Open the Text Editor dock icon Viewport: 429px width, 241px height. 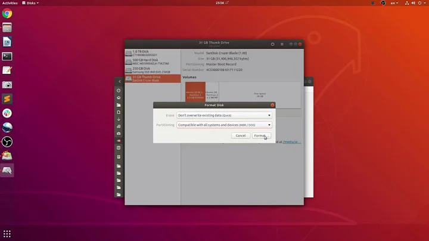click(7, 70)
